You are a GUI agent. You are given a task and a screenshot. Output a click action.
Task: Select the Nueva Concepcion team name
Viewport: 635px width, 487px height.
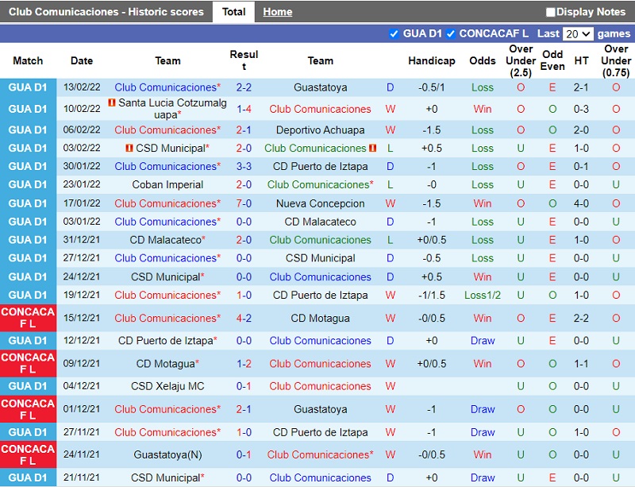[x=320, y=203]
